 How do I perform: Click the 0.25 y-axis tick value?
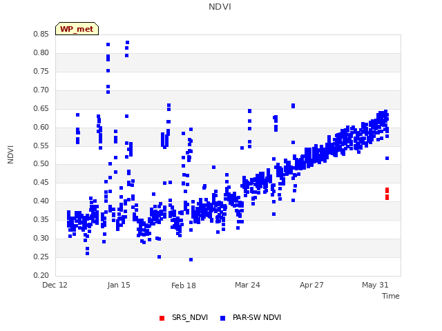[x=41, y=257]
